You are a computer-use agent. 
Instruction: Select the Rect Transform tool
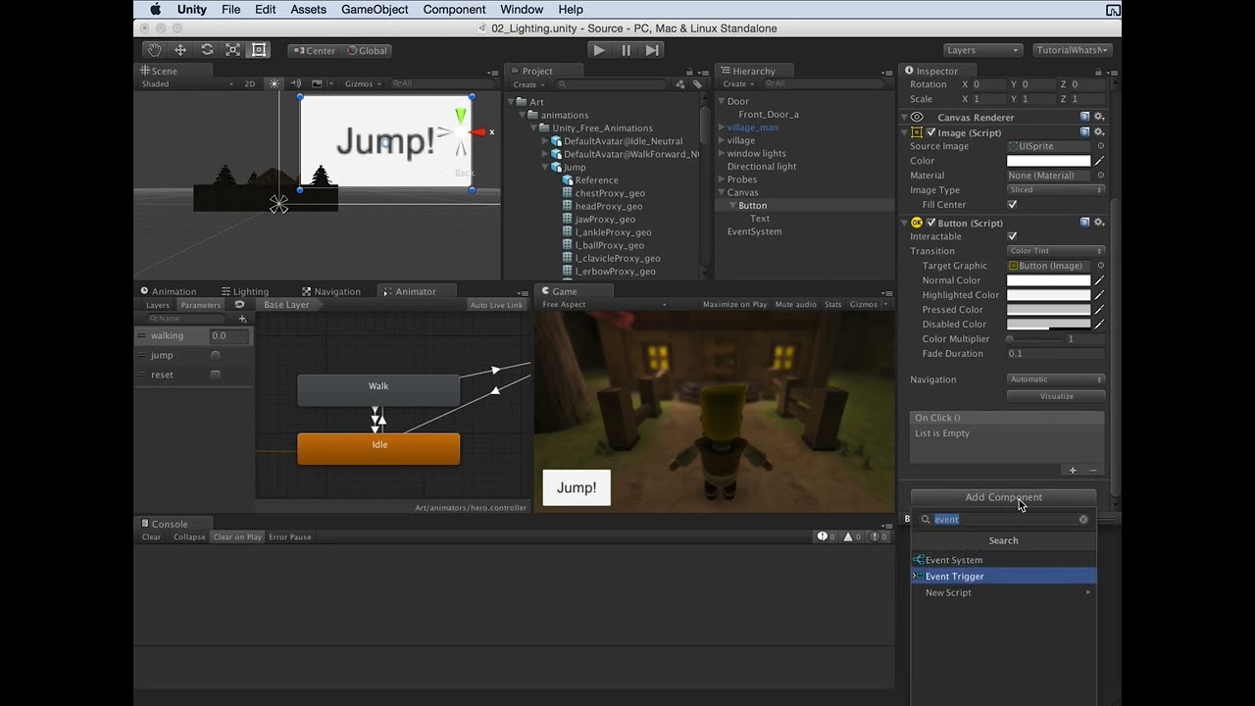(x=259, y=50)
